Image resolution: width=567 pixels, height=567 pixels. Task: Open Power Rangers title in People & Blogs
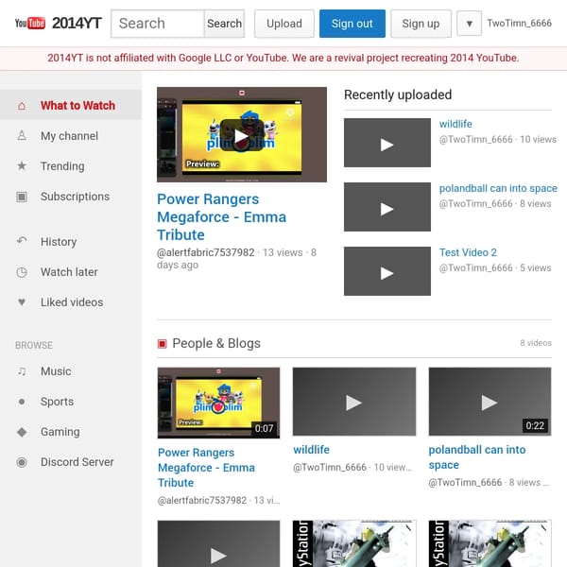click(x=206, y=468)
